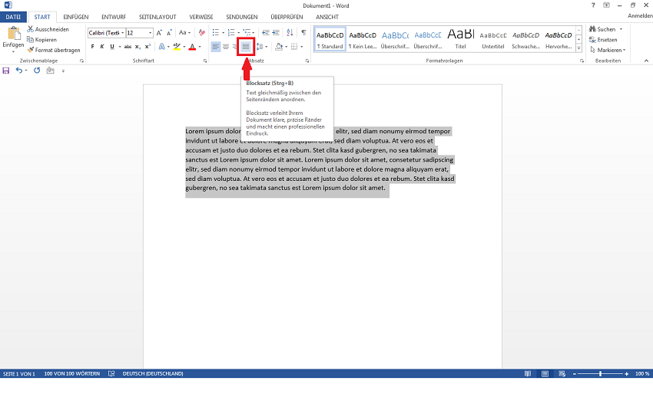Zoom in with the plus button
This screenshot has height=407, width=653.
[x=626, y=374]
